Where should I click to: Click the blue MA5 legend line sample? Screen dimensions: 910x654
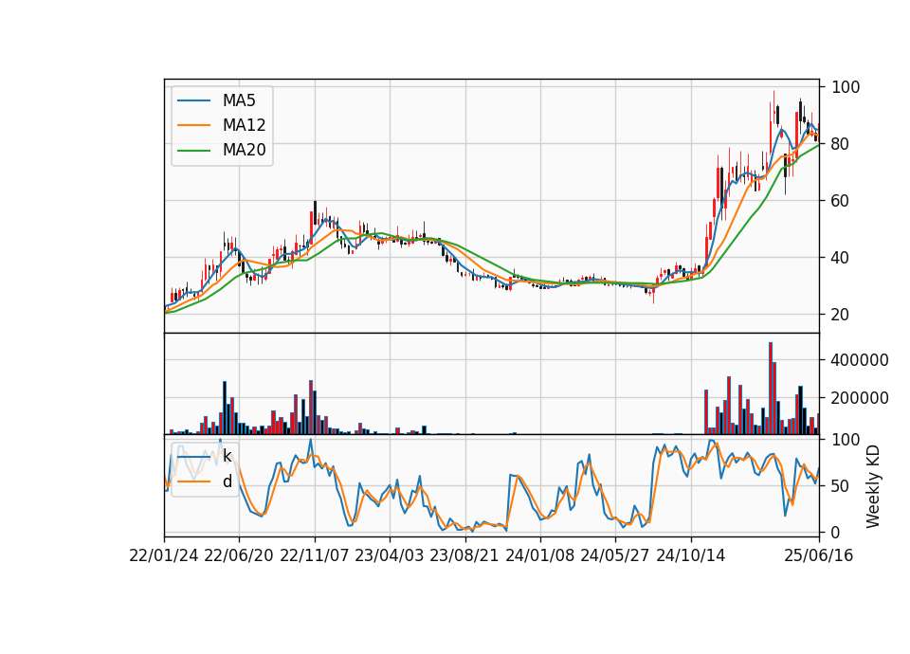193,100
